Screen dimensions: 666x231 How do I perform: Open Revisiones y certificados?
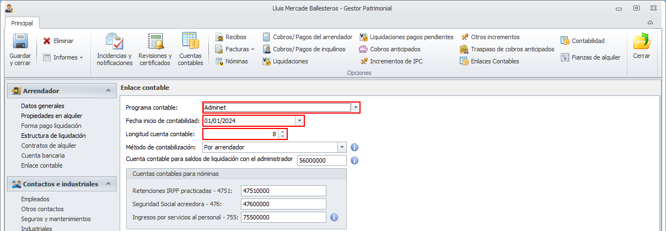pyautogui.click(x=155, y=42)
